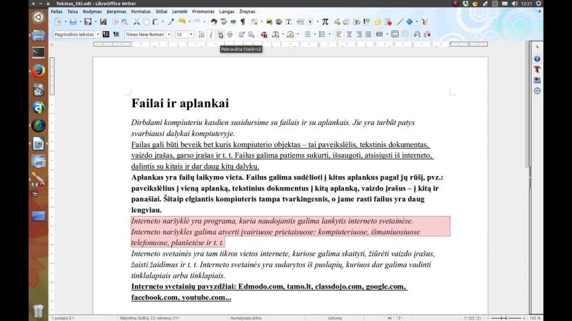Open the Įterpimas menu
The width and height of the screenshot is (572, 321).
coord(116,12)
